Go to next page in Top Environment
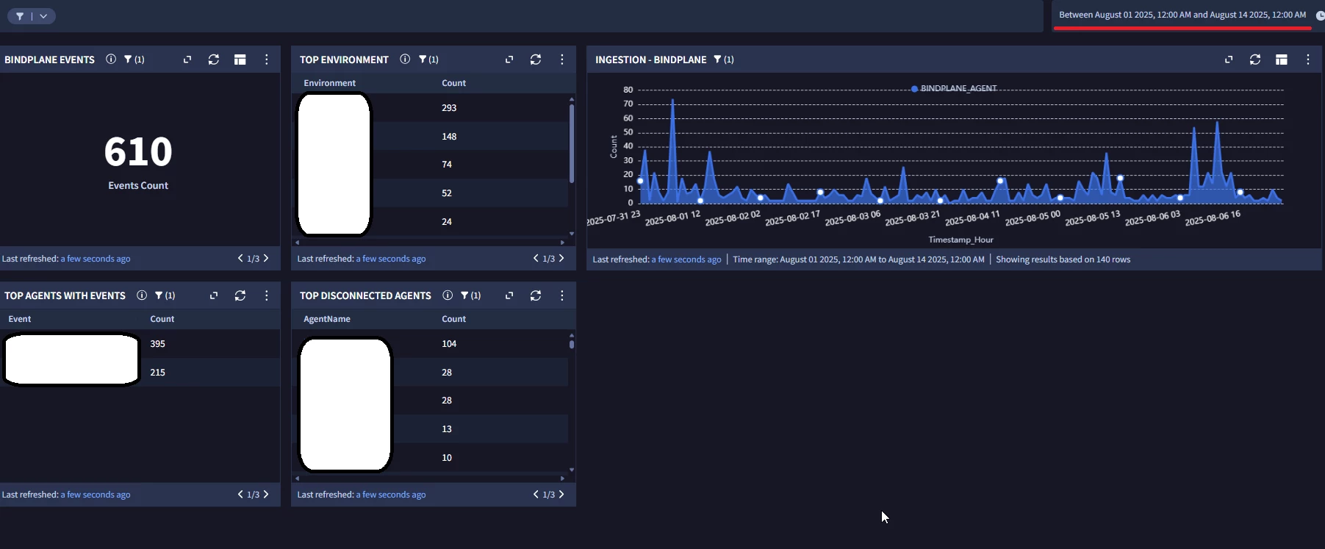The image size is (1325, 549). point(561,258)
